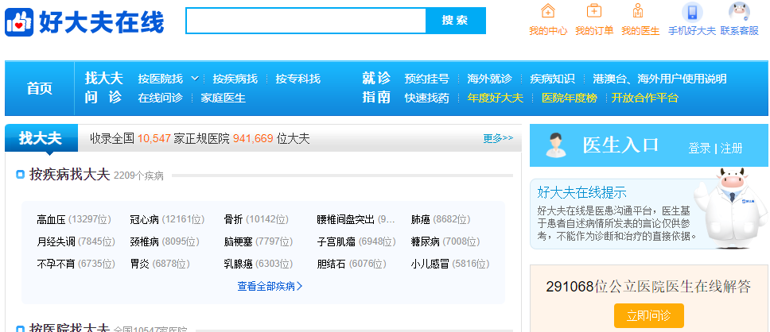This screenshot has width=770, height=332.
Task: Open 年度好大夫 highlighted link
Action: [495, 98]
